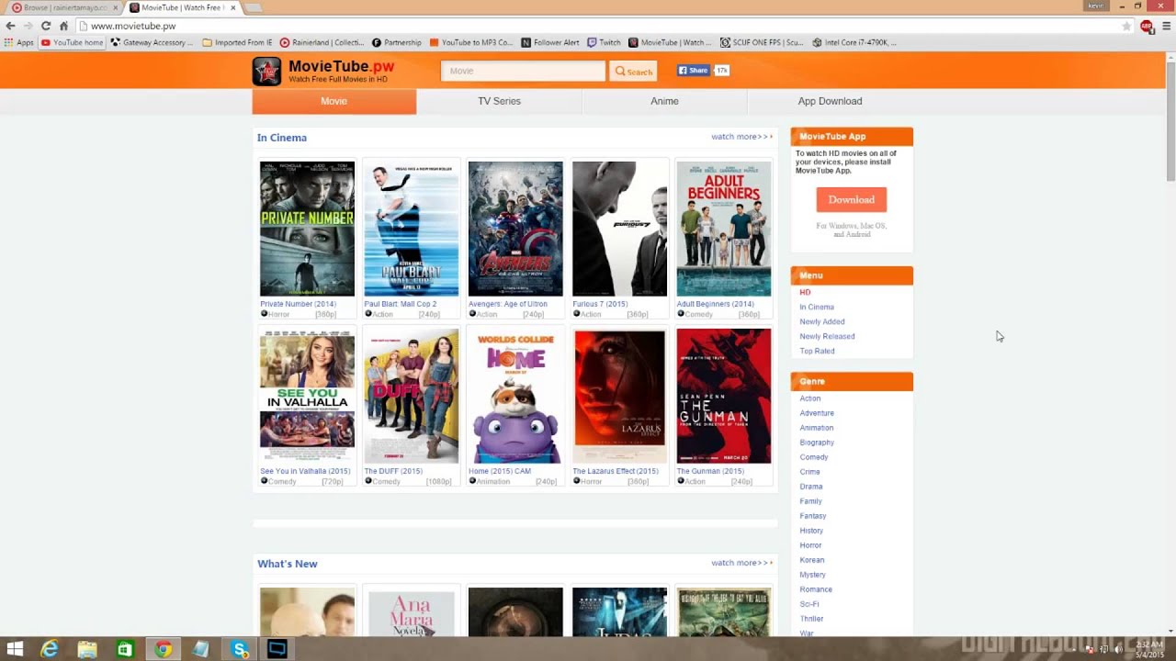This screenshot has height=661, width=1176.
Task: Open the Chrome menu hamburger icon
Action: pos(1167,26)
